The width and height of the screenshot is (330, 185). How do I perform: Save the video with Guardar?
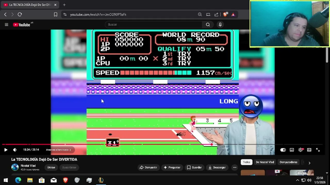(194, 168)
